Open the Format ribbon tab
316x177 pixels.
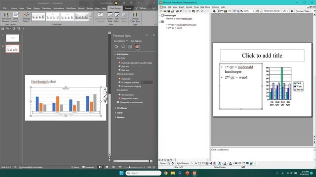128,8
